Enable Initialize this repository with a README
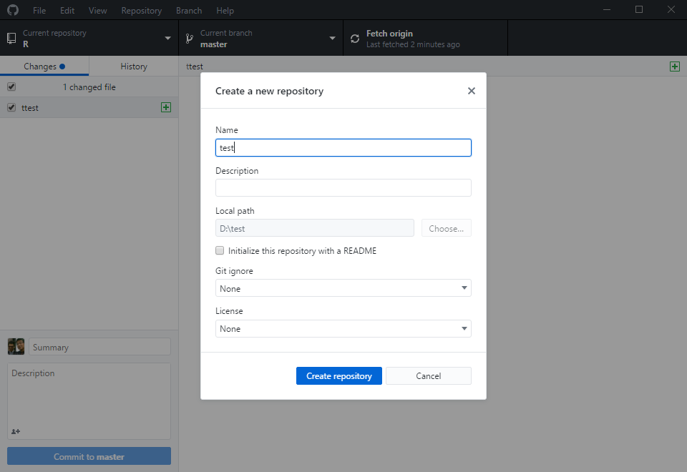The image size is (687, 472). (220, 251)
